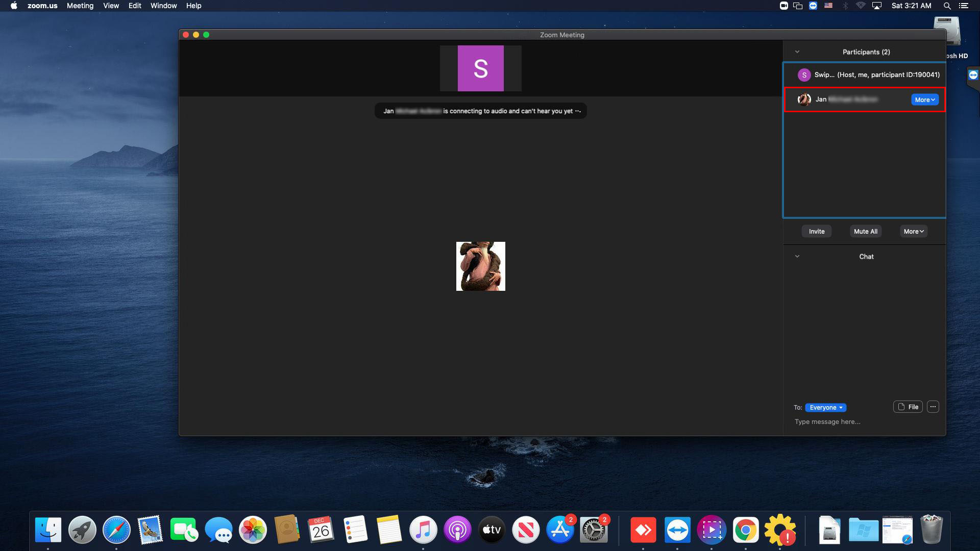
Task: Open More dropdown beside Mute All
Action: tap(913, 231)
